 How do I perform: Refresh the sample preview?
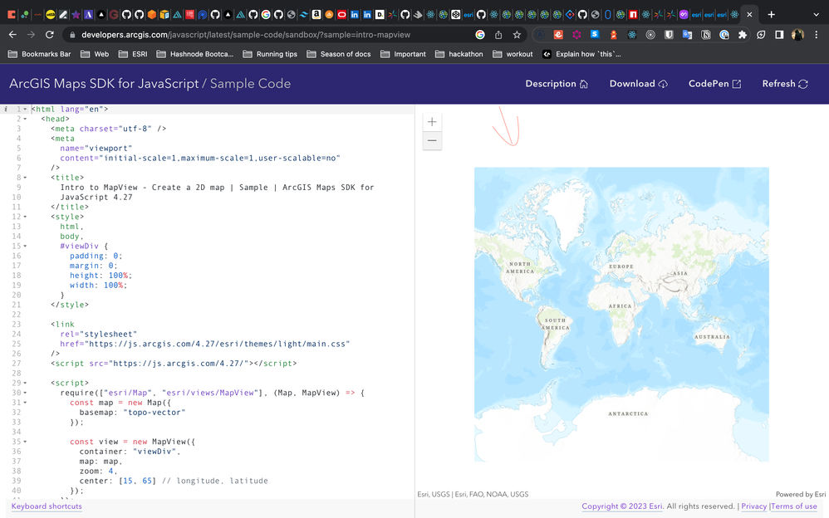click(x=785, y=84)
